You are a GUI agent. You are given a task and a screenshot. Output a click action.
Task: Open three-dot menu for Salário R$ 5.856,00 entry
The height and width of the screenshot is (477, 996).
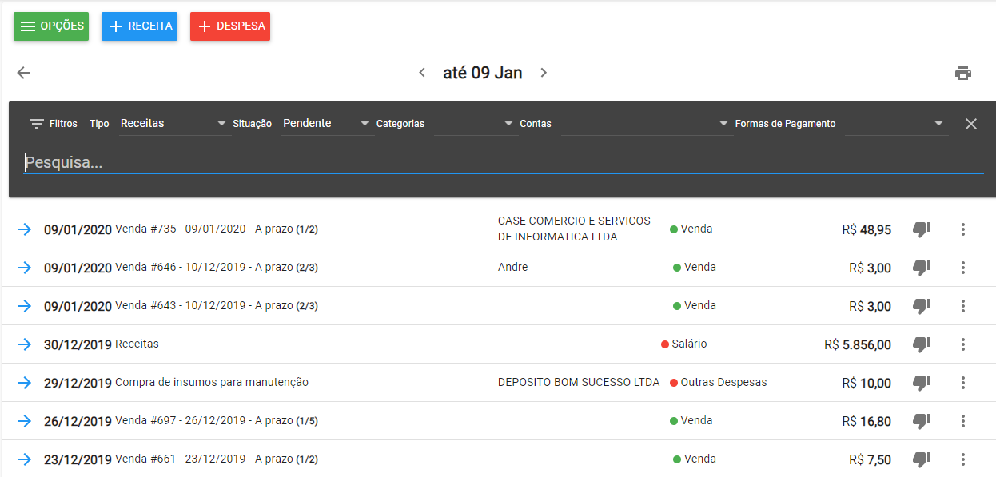click(x=963, y=344)
